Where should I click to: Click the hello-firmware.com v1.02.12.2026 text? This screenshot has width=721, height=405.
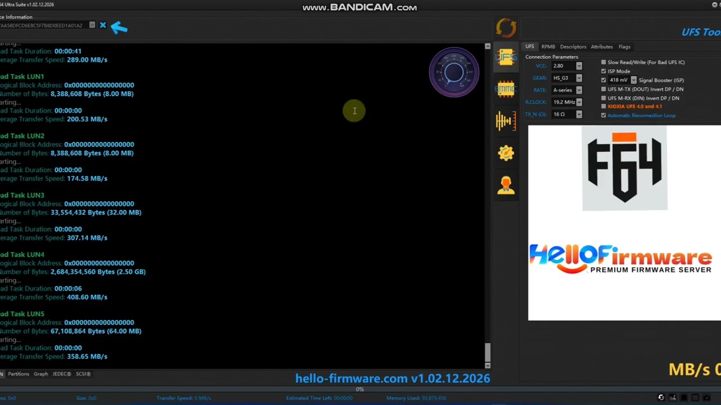(393, 379)
